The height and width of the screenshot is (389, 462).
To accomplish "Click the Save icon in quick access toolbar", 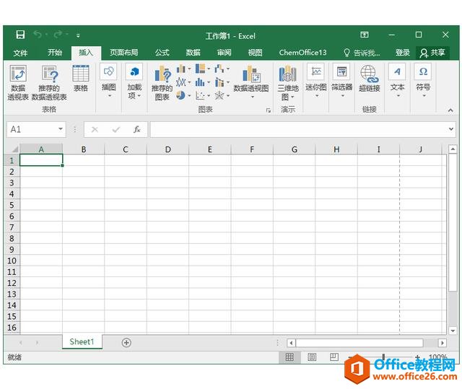I will coord(20,35).
